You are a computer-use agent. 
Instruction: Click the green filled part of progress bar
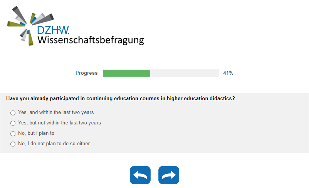click(x=126, y=73)
